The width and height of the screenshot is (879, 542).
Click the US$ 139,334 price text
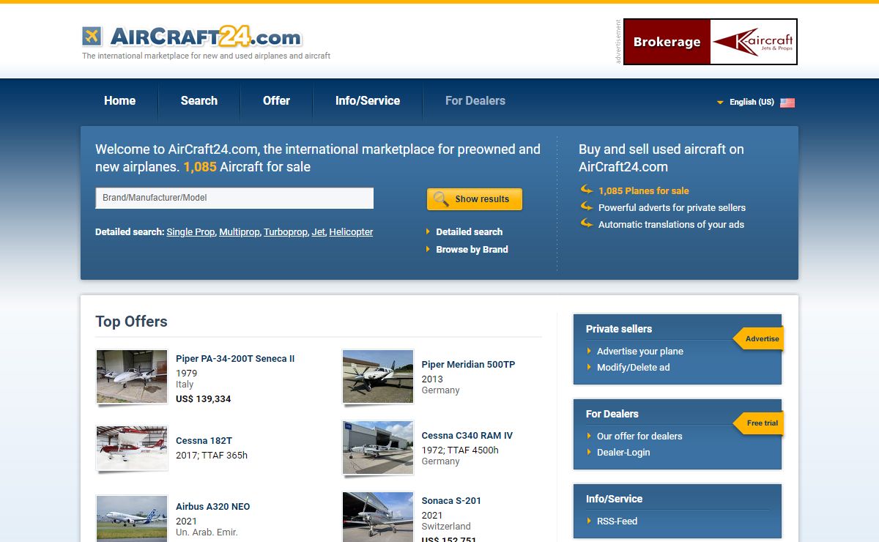[x=204, y=399]
